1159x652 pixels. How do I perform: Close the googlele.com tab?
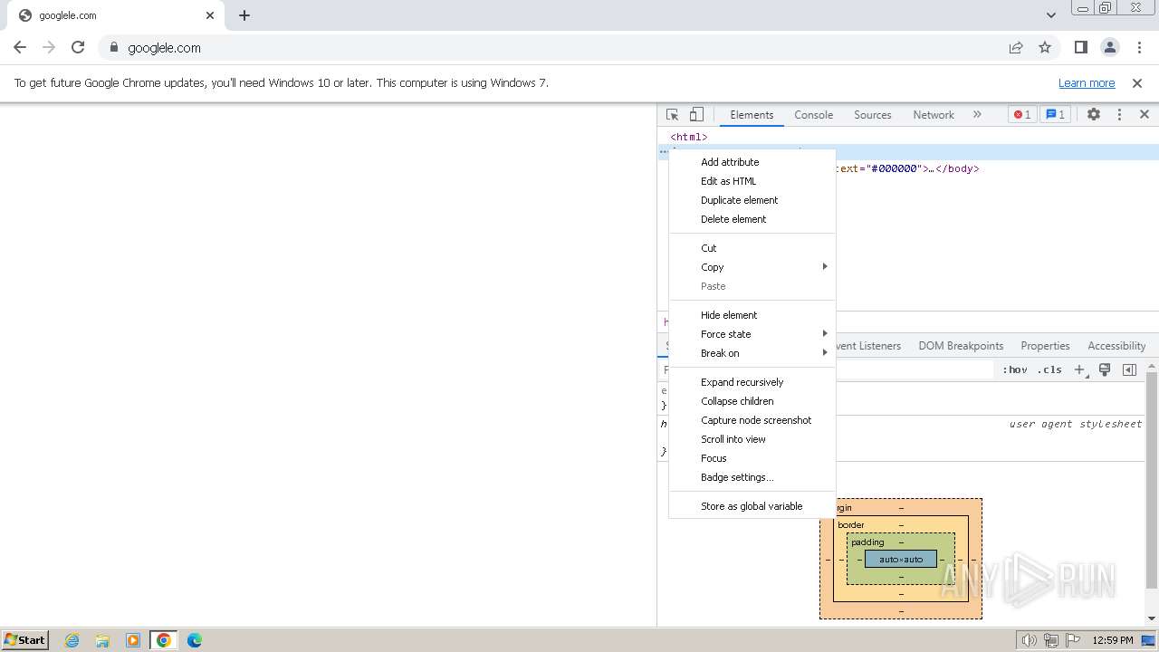(210, 15)
